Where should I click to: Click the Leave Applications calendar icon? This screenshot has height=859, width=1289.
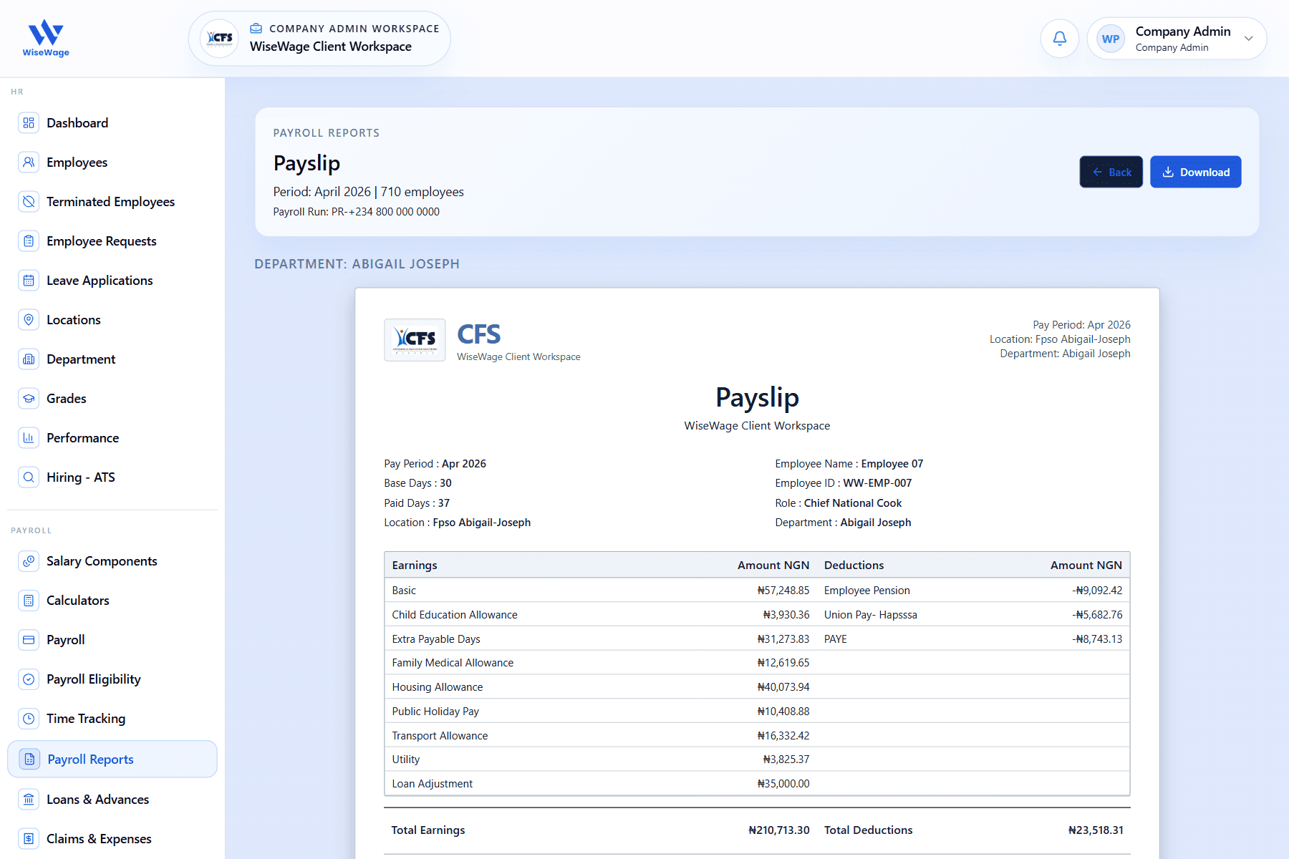[29, 281]
